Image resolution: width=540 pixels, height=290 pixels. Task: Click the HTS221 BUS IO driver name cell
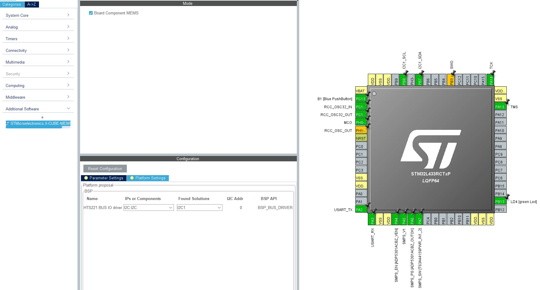click(103, 208)
